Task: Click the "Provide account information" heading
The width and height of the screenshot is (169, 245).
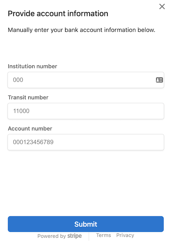Action: pos(58,13)
